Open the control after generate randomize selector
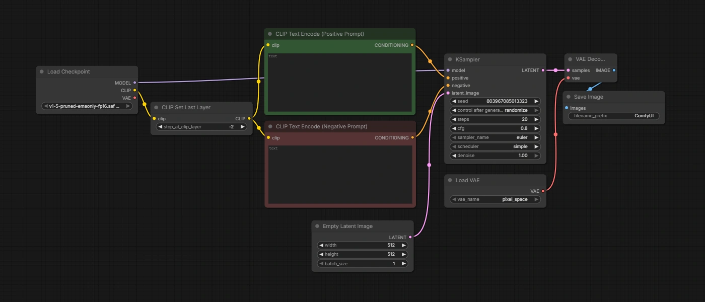The image size is (705, 302). pyautogui.click(x=496, y=110)
